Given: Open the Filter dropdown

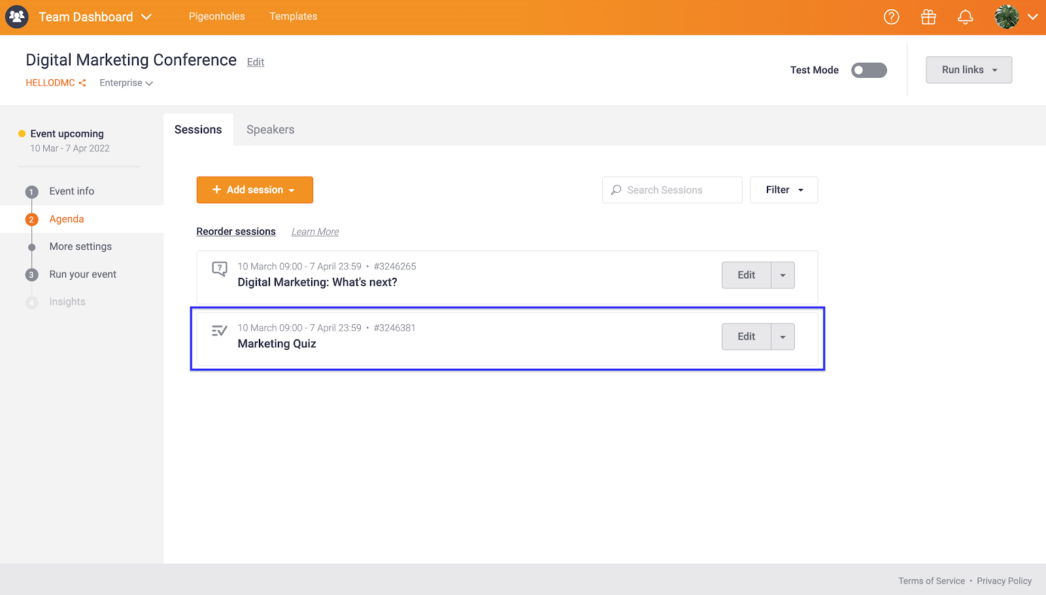Looking at the screenshot, I should pos(783,190).
